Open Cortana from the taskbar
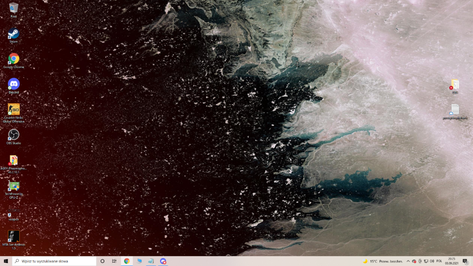This screenshot has width=473, height=266. click(x=102, y=261)
